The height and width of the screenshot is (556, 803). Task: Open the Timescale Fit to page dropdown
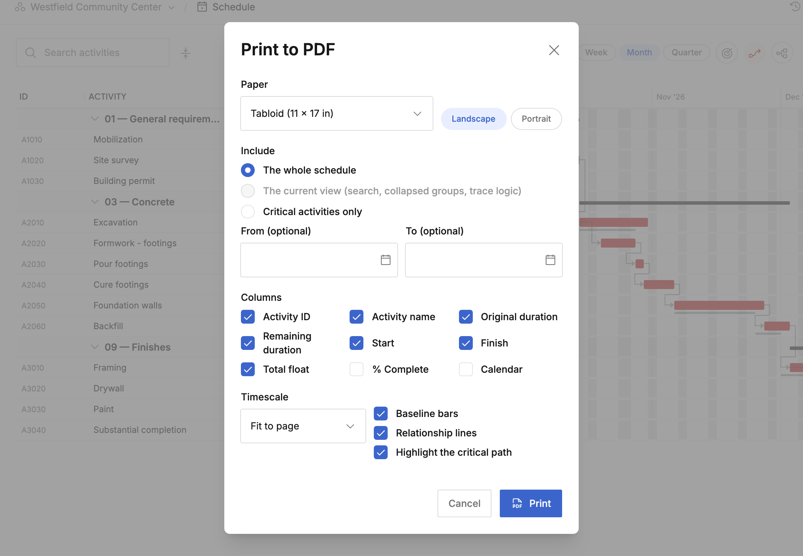(x=303, y=426)
